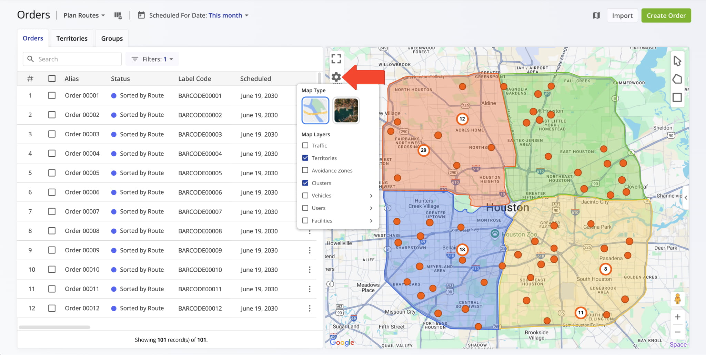Select the rectangle drawing tool
This screenshot has height=355, width=706.
[x=677, y=97]
